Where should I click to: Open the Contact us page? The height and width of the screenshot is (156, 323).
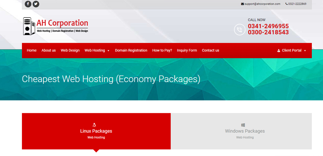(x=211, y=51)
